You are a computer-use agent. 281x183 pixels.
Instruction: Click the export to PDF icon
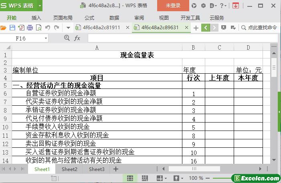(21, 28)
